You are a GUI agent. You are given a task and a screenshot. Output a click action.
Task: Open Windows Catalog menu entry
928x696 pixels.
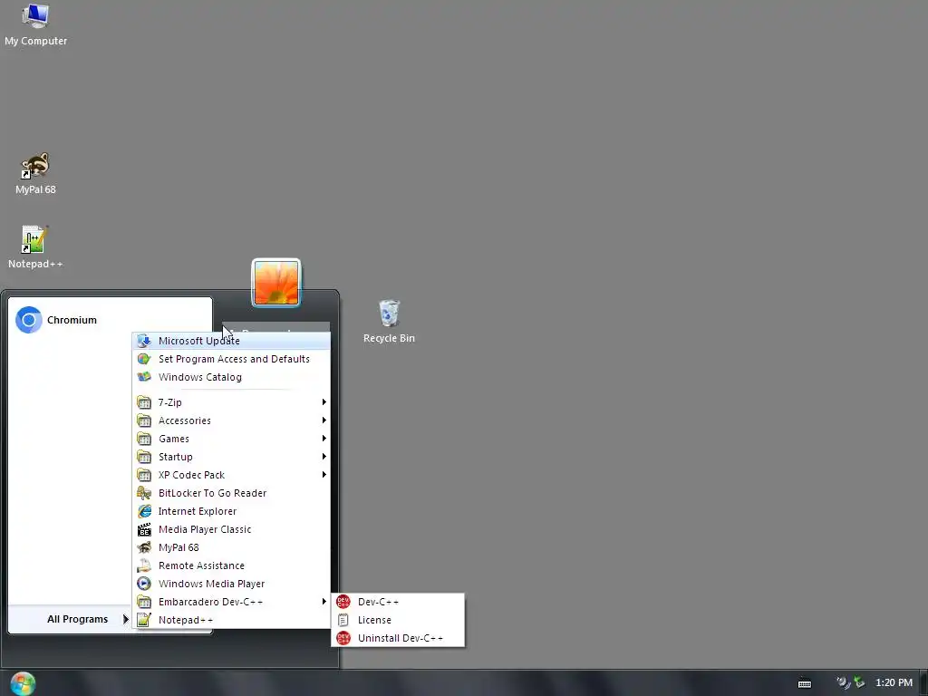point(231,377)
